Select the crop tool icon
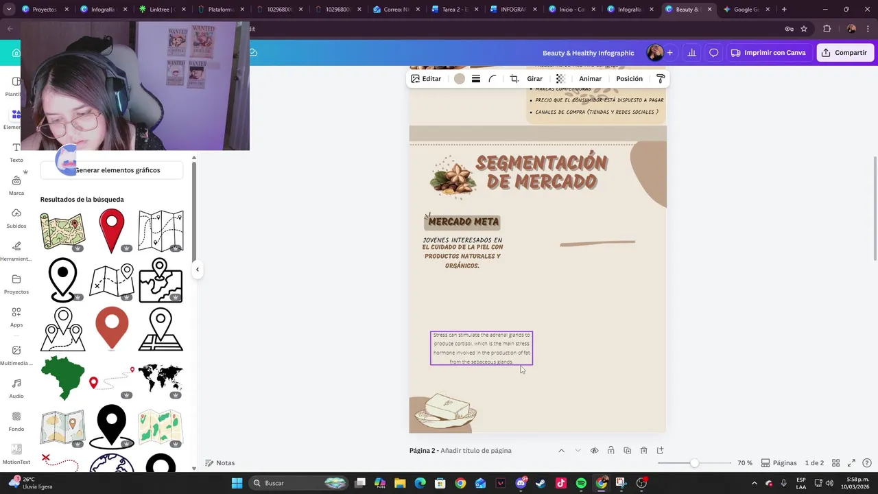The height and width of the screenshot is (494, 878). (514, 79)
